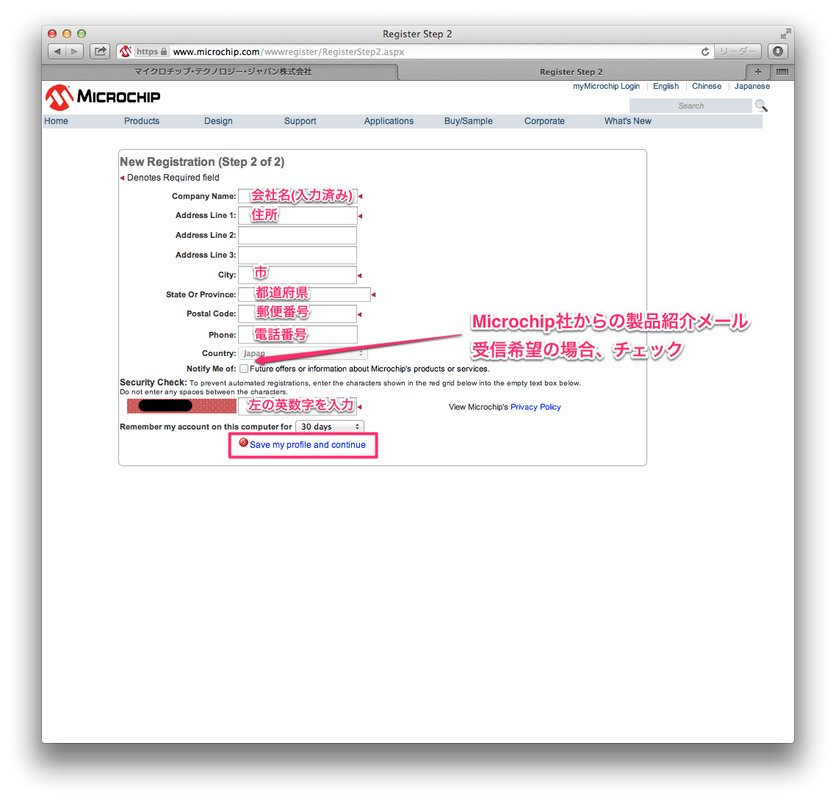Image resolution: width=836 pixels, height=801 pixels.
Task: Click the search magnifier icon
Action: [x=761, y=105]
